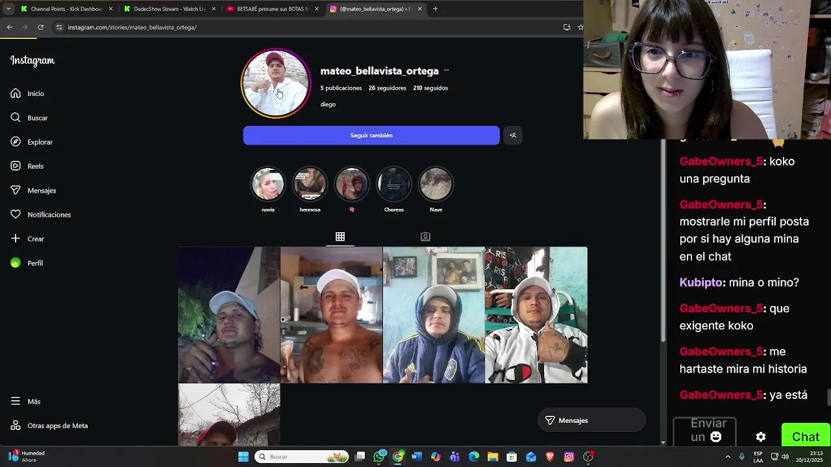Open Brave browser from the taskbar
This screenshot has width=831, height=467.
point(550,457)
